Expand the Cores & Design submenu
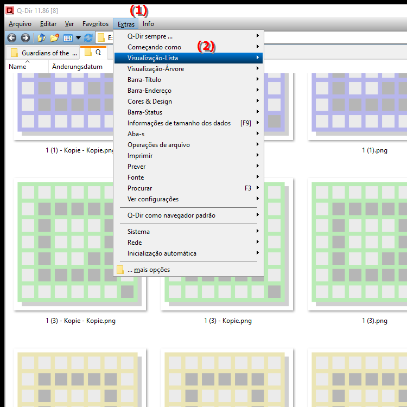407x407 pixels. (188, 101)
